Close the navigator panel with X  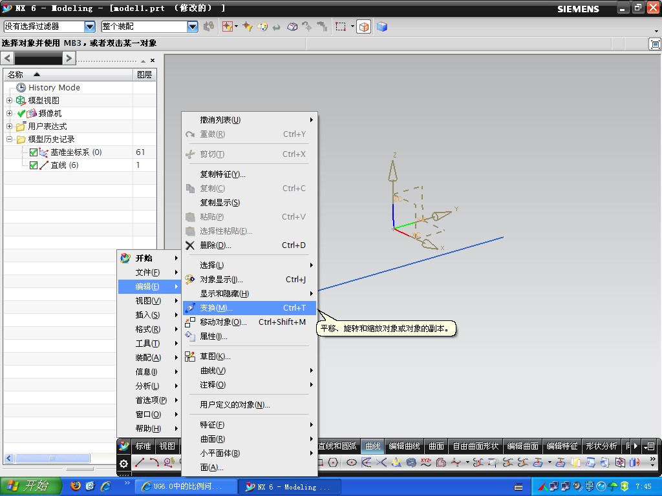point(153,61)
